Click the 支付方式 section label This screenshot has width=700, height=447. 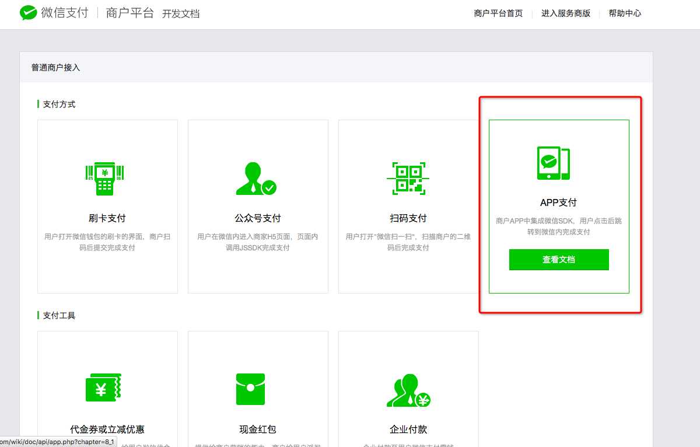[x=59, y=104]
